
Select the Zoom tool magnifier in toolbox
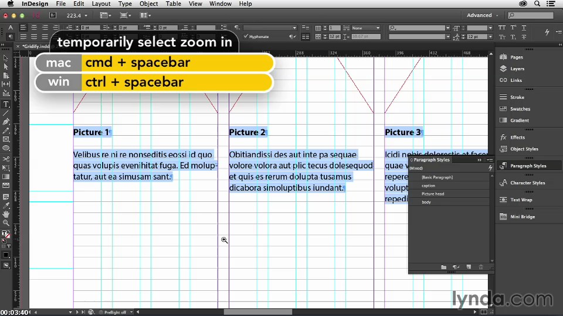click(6, 223)
